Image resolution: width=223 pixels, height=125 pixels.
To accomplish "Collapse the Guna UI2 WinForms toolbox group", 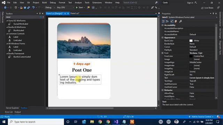I will pos(7,21).
